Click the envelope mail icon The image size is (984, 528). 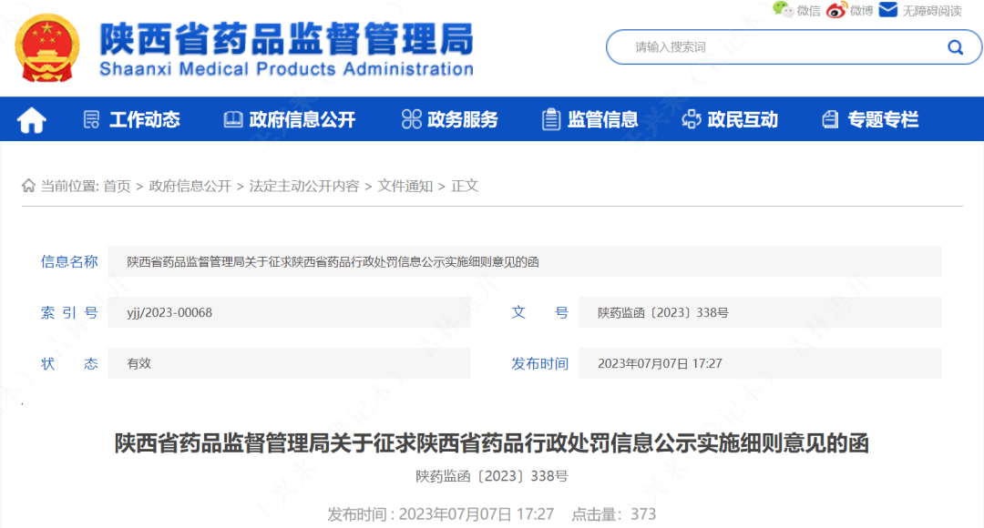pyautogui.click(x=888, y=9)
